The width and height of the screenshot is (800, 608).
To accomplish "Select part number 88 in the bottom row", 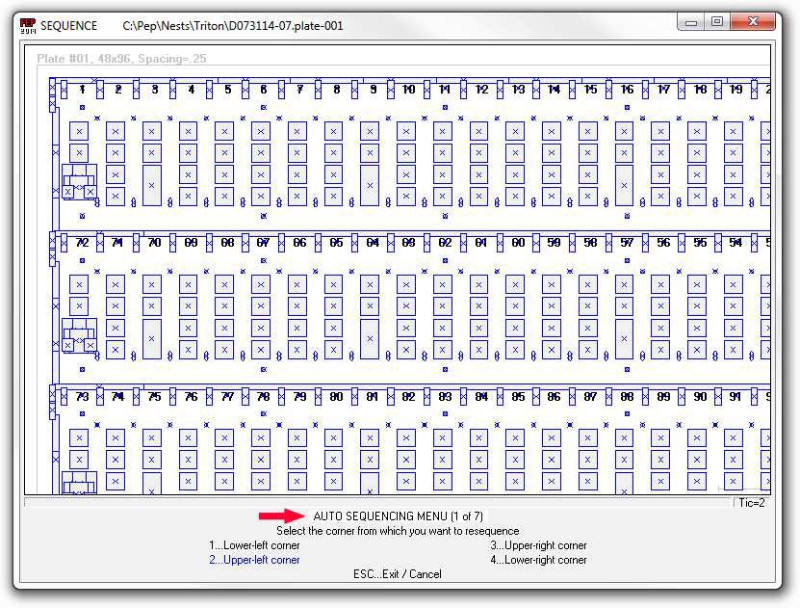I will pos(627,396).
